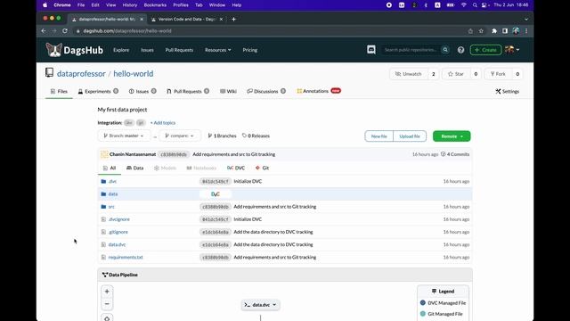Select the Files tab
570x321 pixels.
59,91
